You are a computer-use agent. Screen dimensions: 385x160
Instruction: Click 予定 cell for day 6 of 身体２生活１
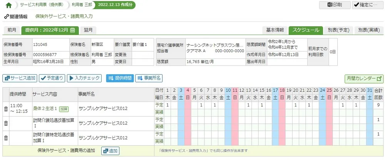point(201,105)
